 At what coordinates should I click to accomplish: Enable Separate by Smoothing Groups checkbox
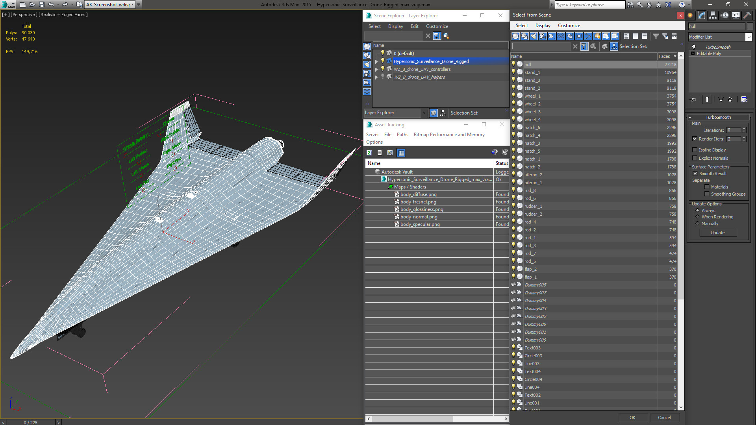pyautogui.click(x=707, y=194)
